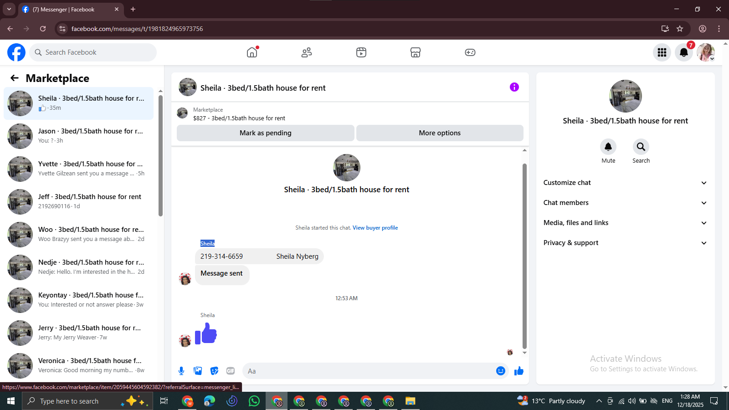Open emoji picker in message box

(501, 371)
